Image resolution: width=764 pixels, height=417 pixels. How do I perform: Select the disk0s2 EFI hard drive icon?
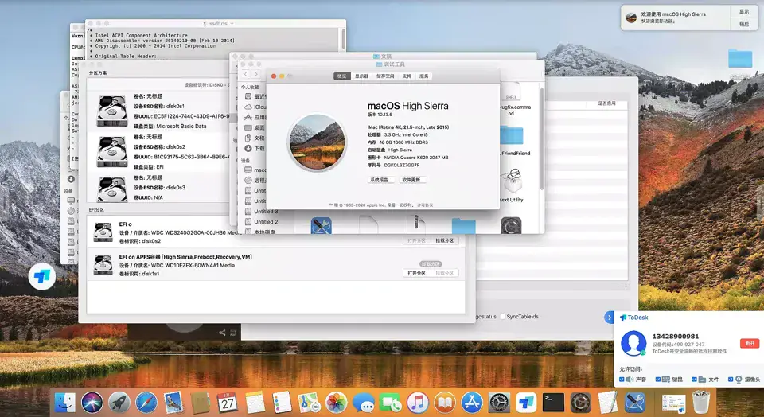pyautogui.click(x=112, y=151)
